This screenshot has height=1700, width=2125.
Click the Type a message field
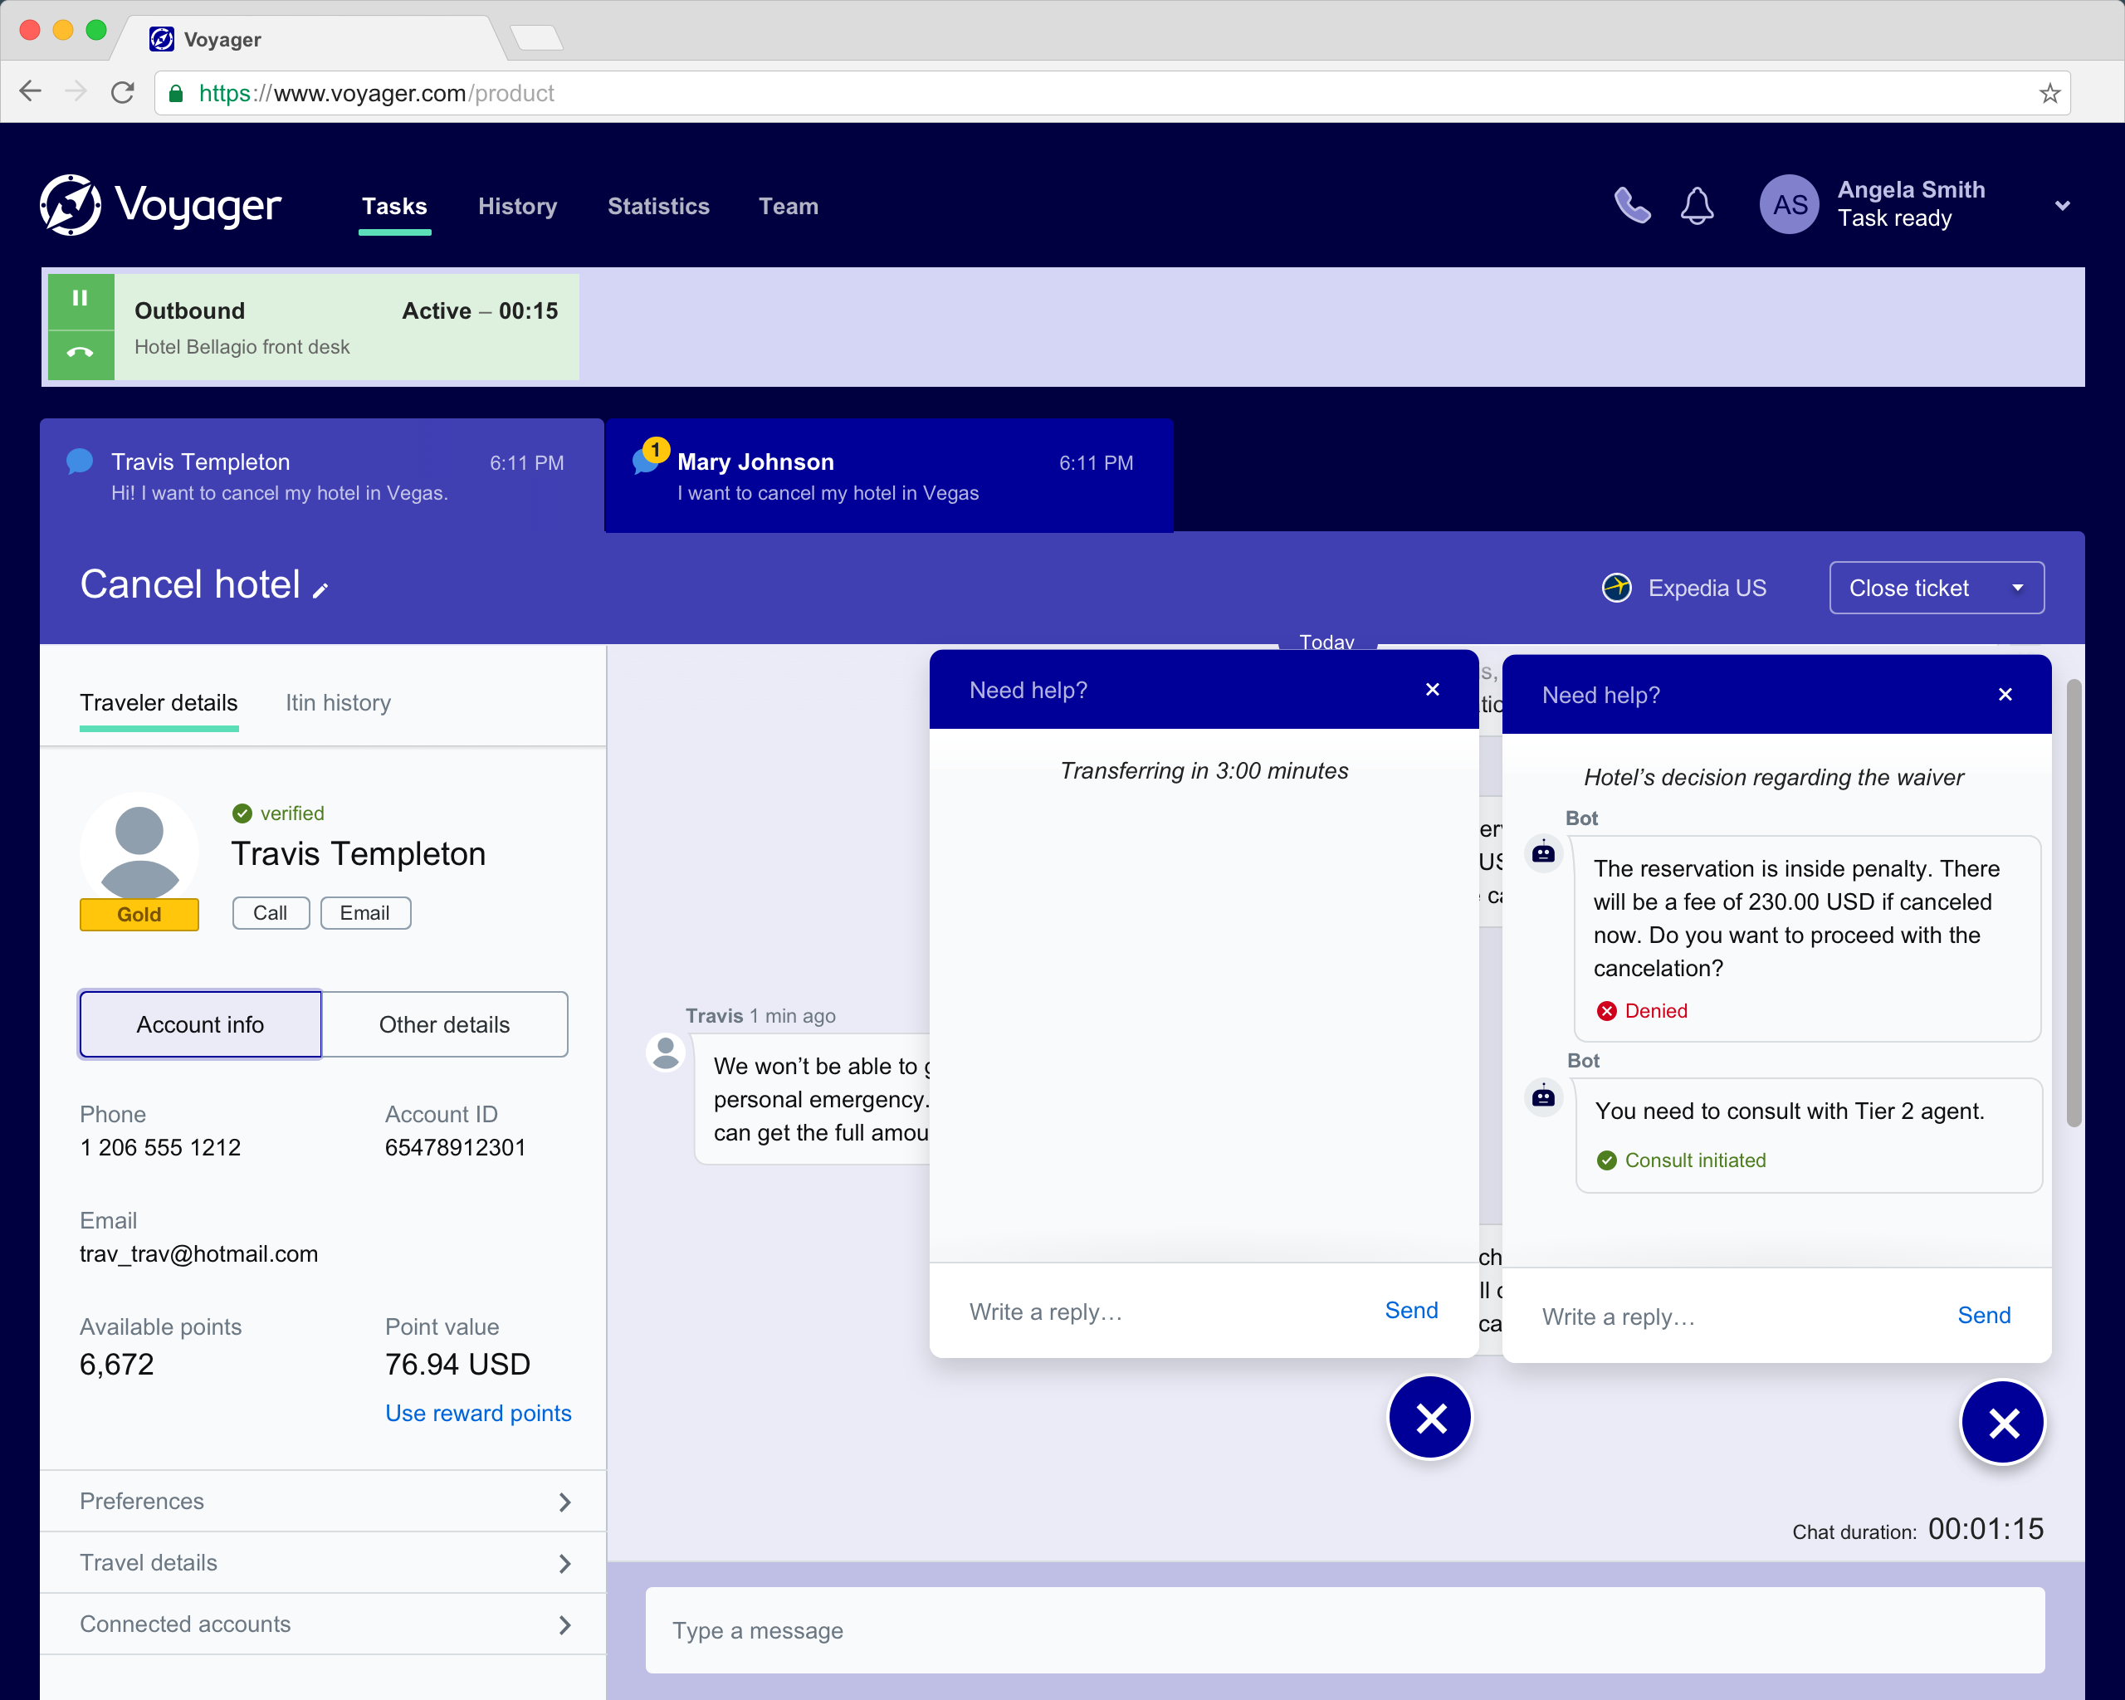click(1345, 1630)
